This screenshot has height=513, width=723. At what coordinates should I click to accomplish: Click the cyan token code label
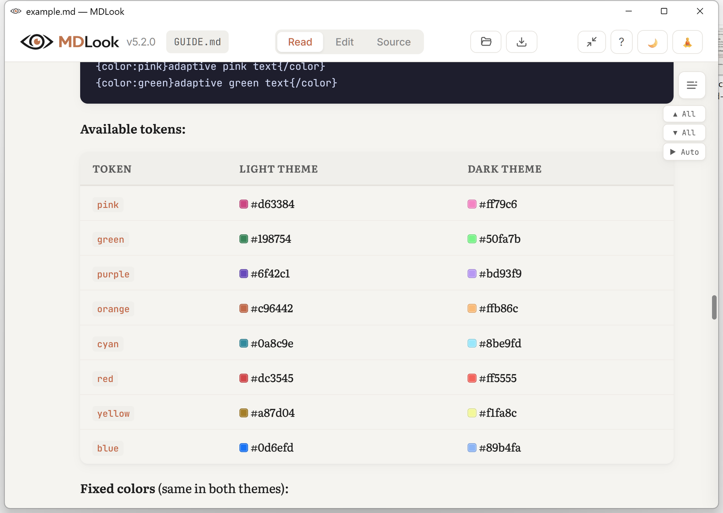click(108, 344)
